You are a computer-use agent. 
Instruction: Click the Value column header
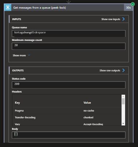pyautogui.click(x=87, y=103)
